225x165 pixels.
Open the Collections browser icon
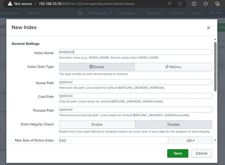tap(217, 3)
